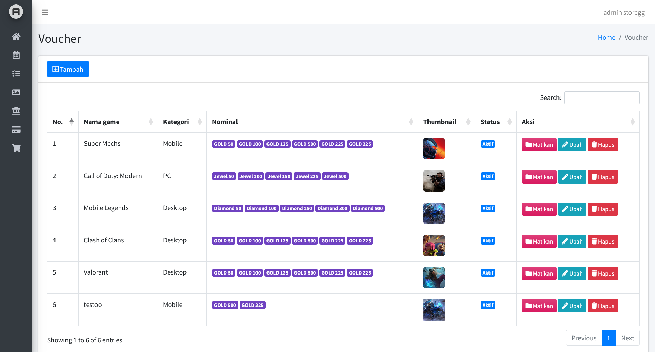Open the image gallery sidebar icon
Viewport: 655px width, 352px height.
pos(16,92)
